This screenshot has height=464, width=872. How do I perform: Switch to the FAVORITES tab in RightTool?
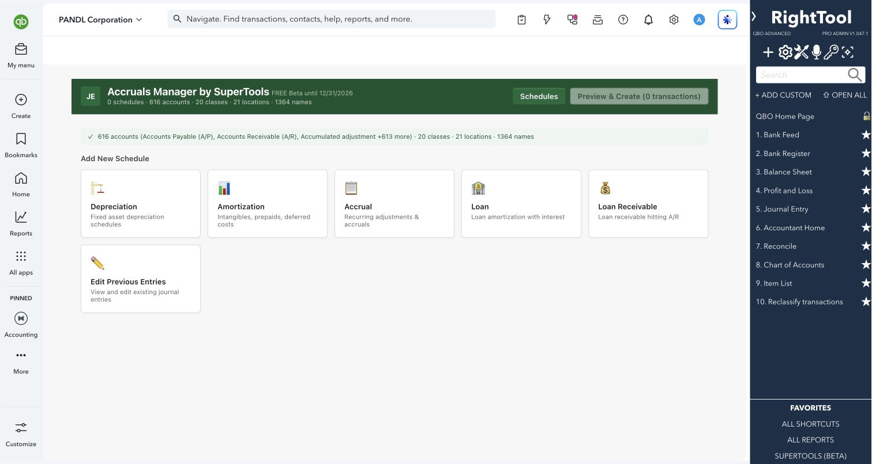[x=810, y=408]
